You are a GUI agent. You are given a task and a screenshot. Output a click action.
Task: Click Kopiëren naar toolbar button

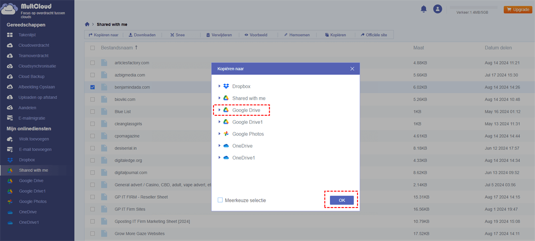103,35
